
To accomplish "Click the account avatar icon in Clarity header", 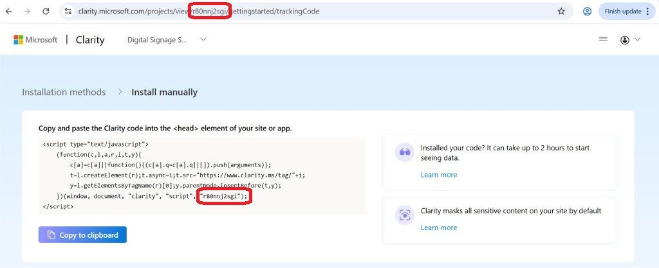I will [x=625, y=40].
